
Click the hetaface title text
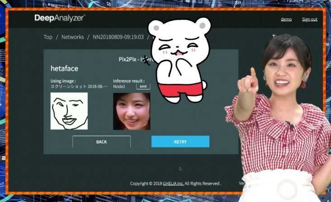tap(64, 69)
